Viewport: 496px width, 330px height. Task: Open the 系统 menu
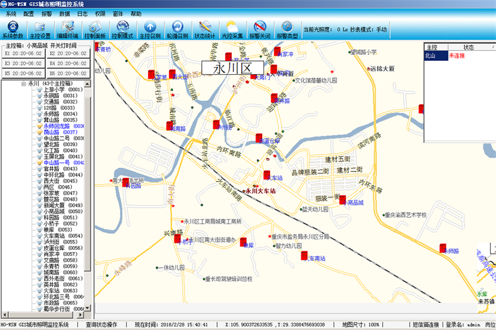click(11, 13)
